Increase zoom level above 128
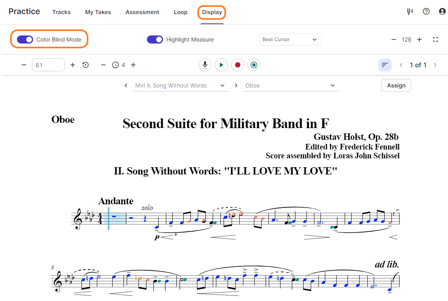 419,39
